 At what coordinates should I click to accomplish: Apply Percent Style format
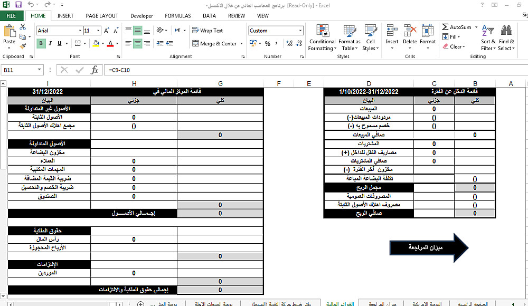[268, 43]
